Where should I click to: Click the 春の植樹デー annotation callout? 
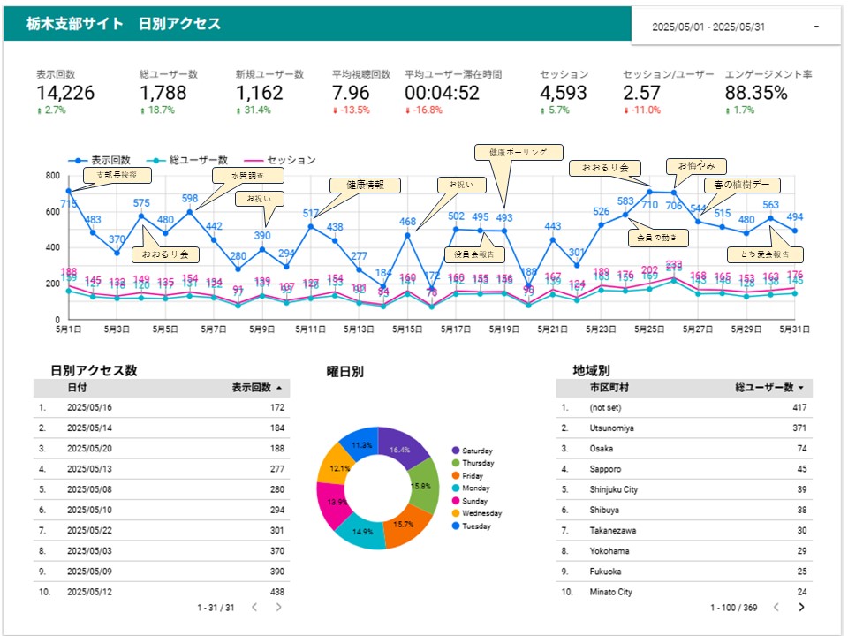click(742, 185)
